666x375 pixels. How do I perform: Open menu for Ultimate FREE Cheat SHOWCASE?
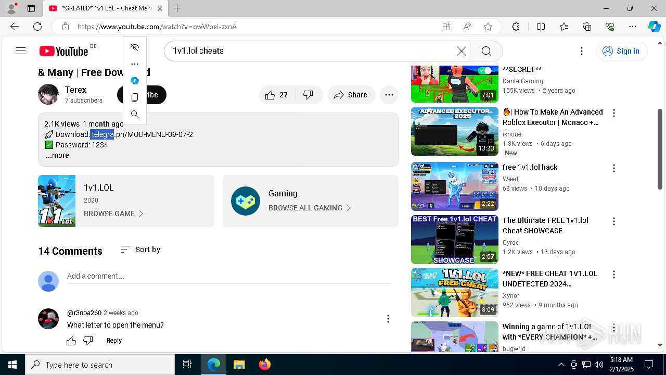click(x=614, y=221)
